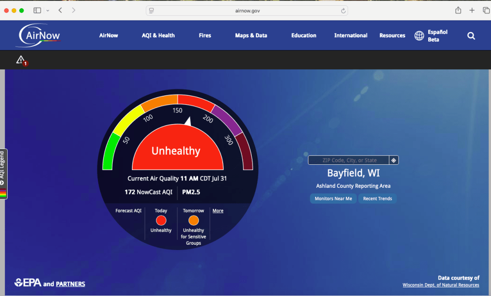Image resolution: width=491 pixels, height=296 pixels.
Task: Click the Share icon in the browser toolbar
Action: coord(458,10)
